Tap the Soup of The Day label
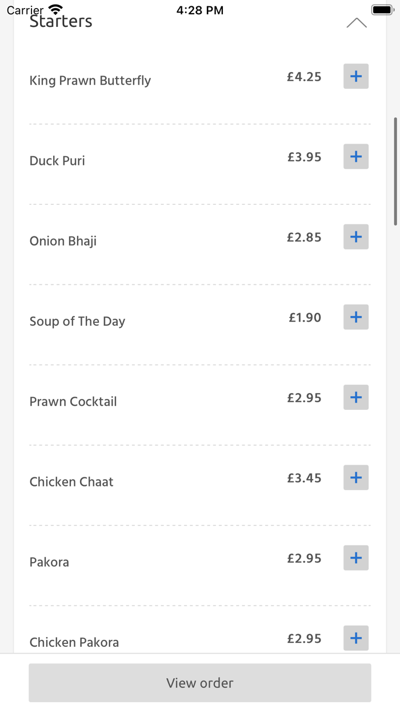400x712 pixels. coord(77,321)
